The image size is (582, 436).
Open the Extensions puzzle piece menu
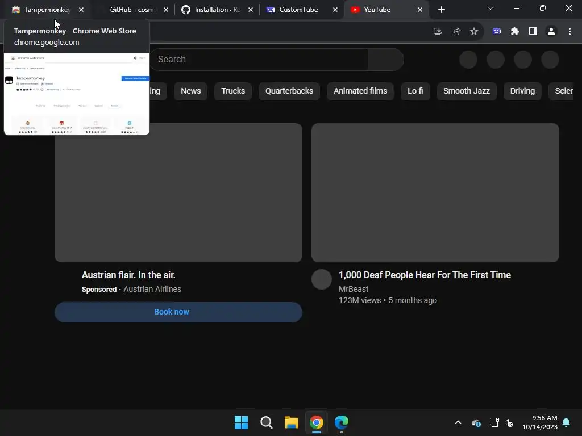click(x=515, y=32)
